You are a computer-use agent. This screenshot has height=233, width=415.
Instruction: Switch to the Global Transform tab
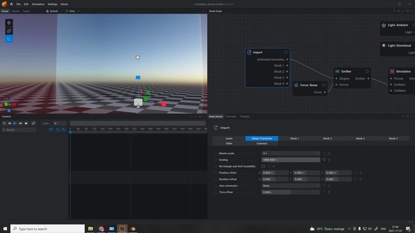pyautogui.click(x=262, y=139)
